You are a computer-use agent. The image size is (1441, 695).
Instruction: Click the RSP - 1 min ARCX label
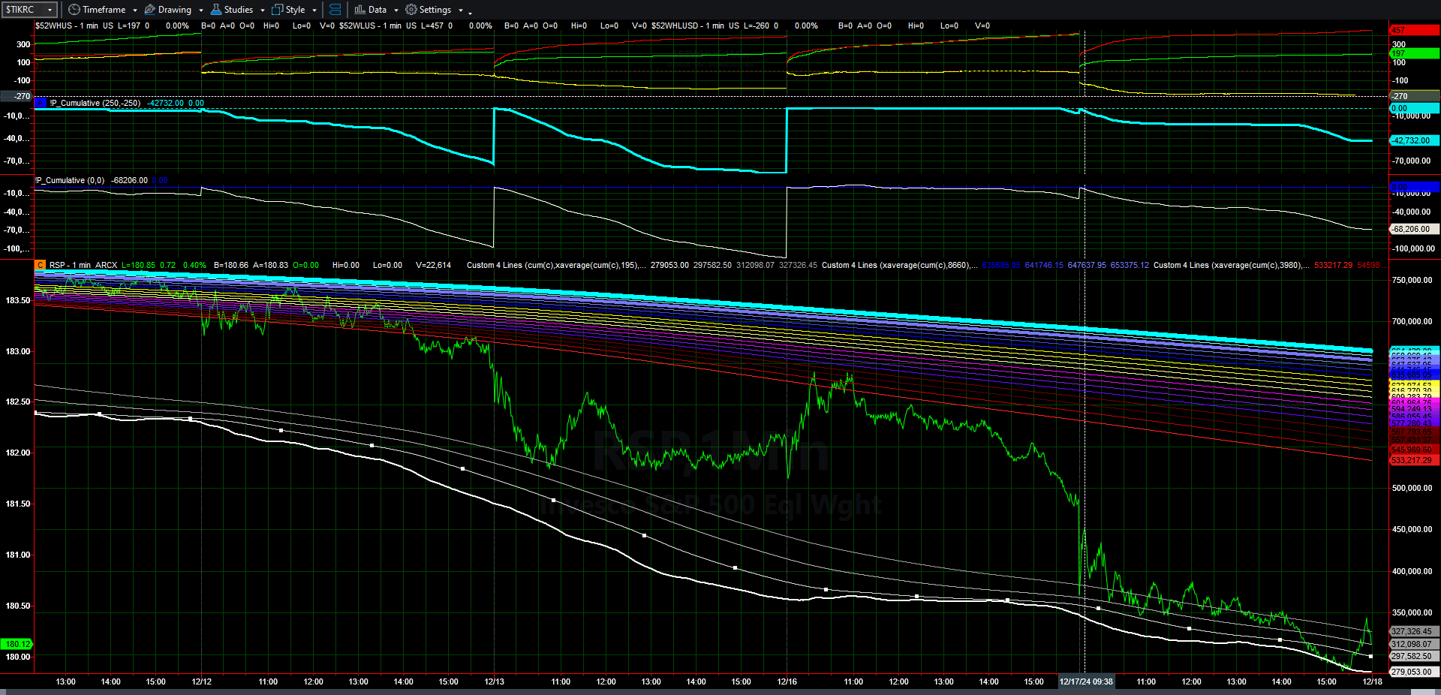click(83, 265)
